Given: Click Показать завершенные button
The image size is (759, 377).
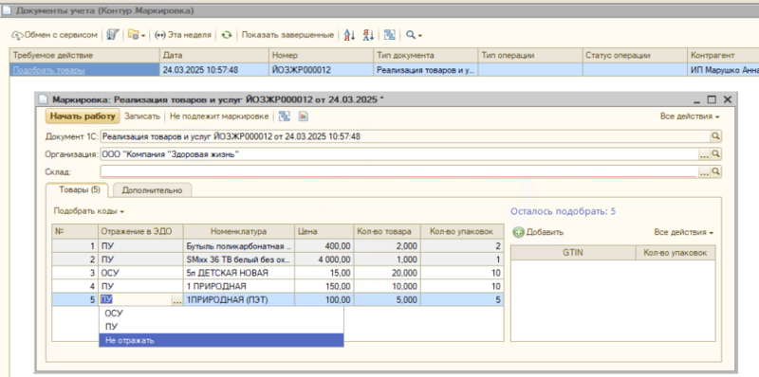Looking at the screenshot, I should coord(287,35).
